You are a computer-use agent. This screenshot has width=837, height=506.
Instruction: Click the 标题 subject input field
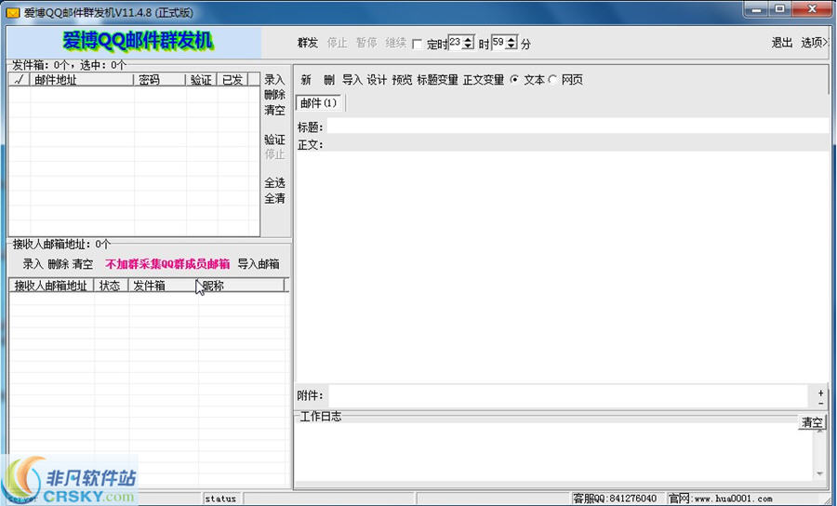[578, 126]
